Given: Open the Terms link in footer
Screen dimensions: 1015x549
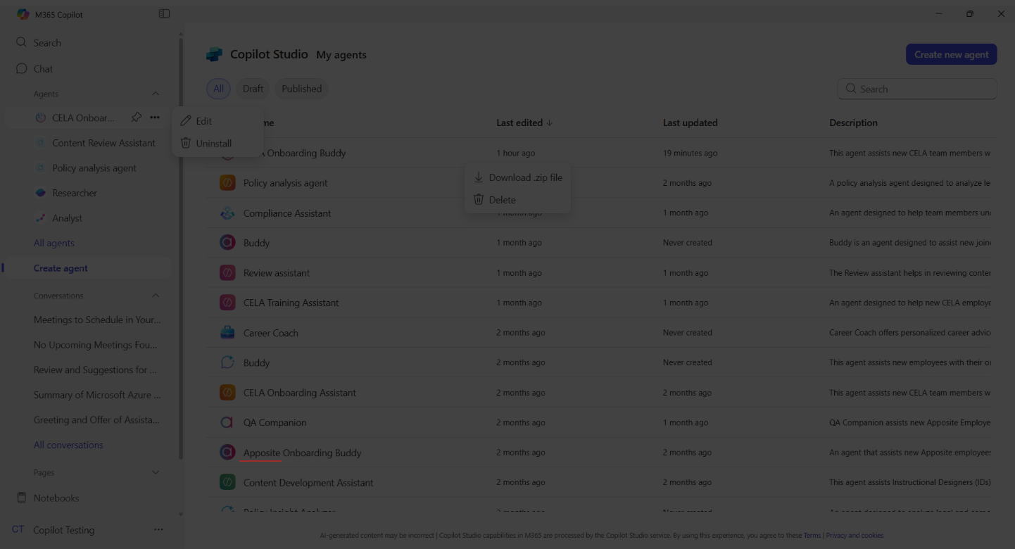Looking at the screenshot, I should click(812, 535).
